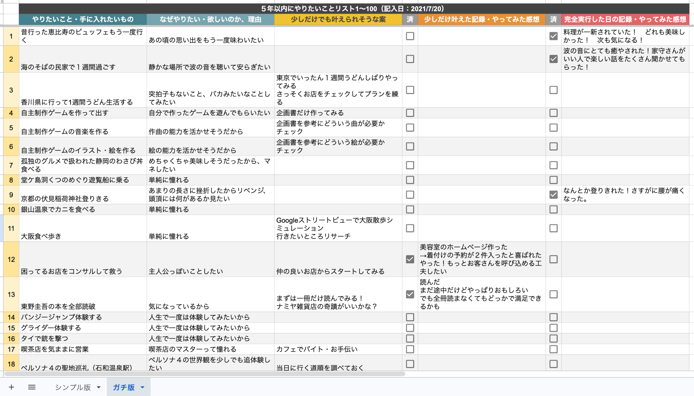This screenshot has height=396, width=694.
Task: Select the cell 主人公っぽいことしたい
Action: pos(210,259)
